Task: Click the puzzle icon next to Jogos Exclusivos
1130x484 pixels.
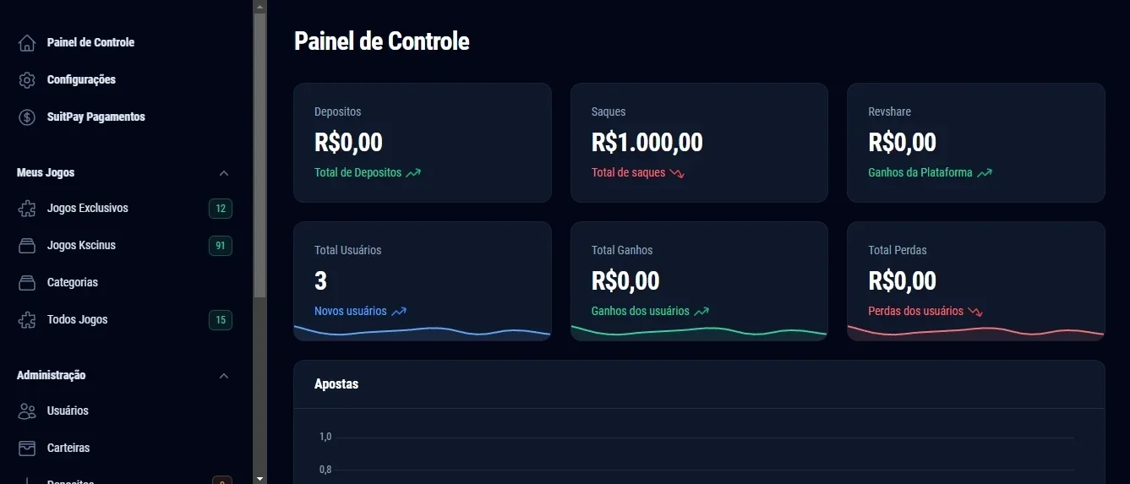Action: click(x=27, y=209)
